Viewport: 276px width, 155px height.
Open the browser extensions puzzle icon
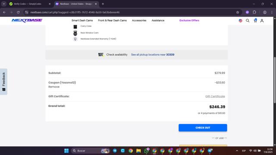click(254, 12)
